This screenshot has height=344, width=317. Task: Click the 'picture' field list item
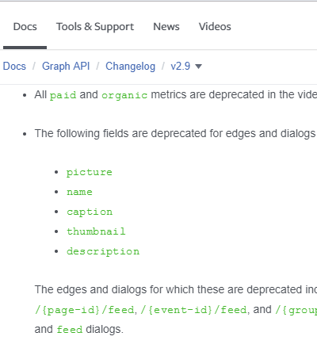[x=90, y=172]
